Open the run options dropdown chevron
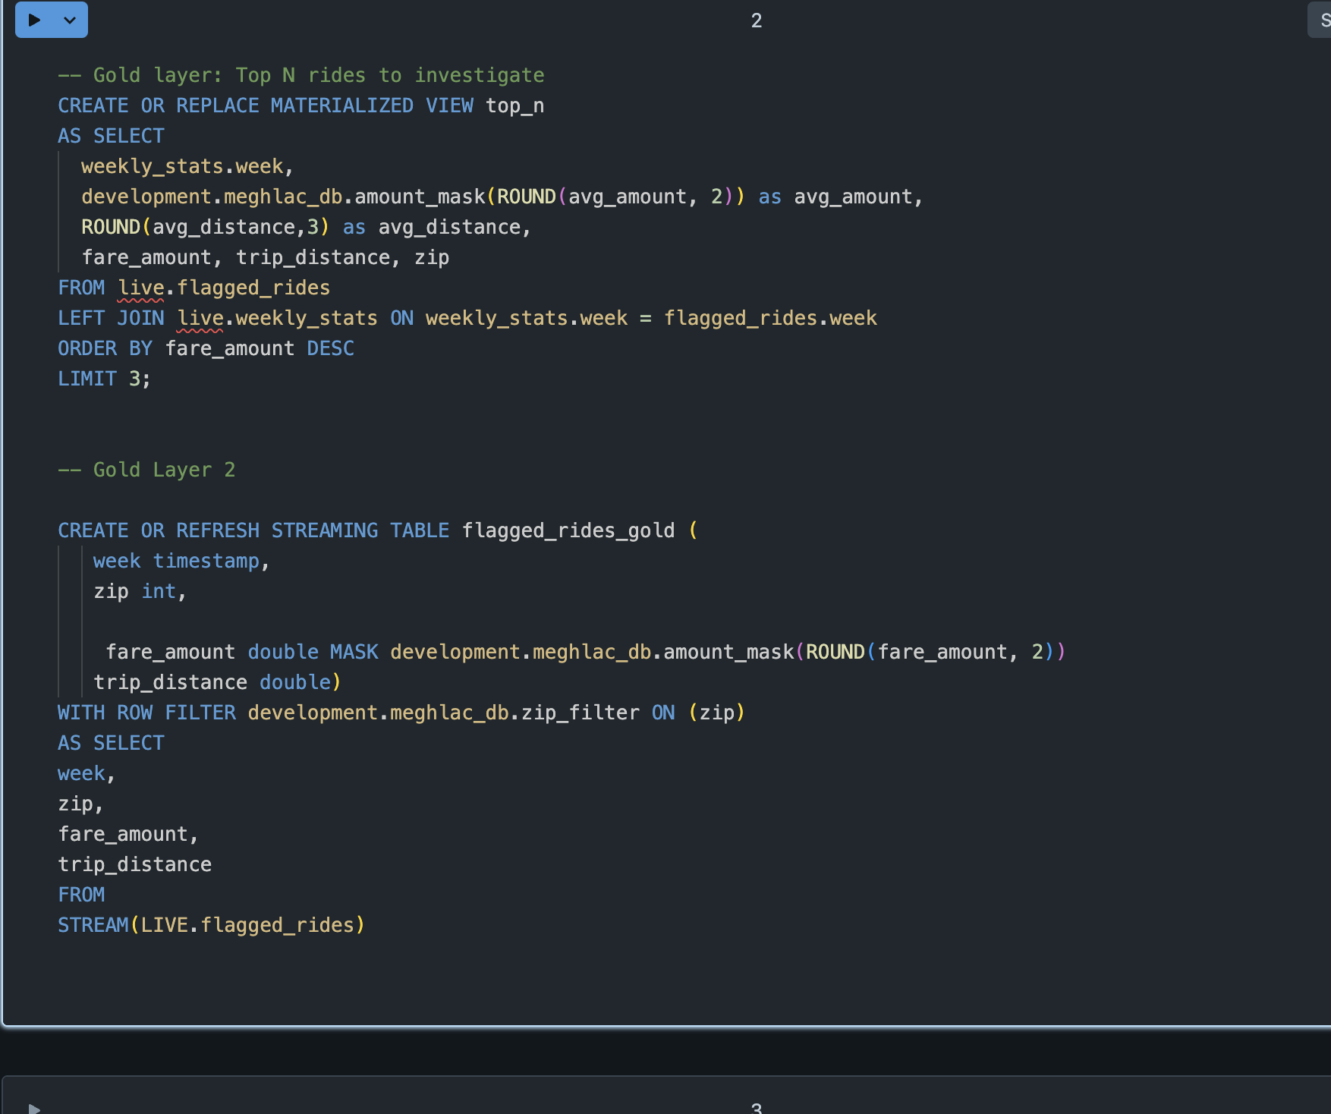The width and height of the screenshot is (1331, 1114). pos(70,20)
